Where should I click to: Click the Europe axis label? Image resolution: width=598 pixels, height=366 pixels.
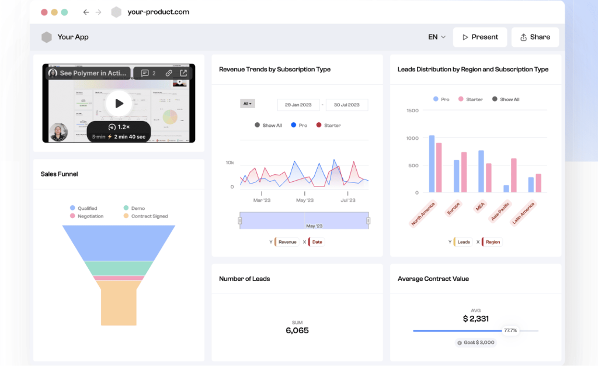click(x=453, y=208)
